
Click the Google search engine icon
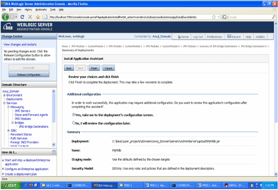[x=224, y=17]
